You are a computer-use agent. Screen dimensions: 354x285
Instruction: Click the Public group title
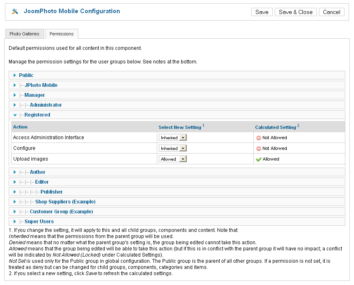(26, 75)
